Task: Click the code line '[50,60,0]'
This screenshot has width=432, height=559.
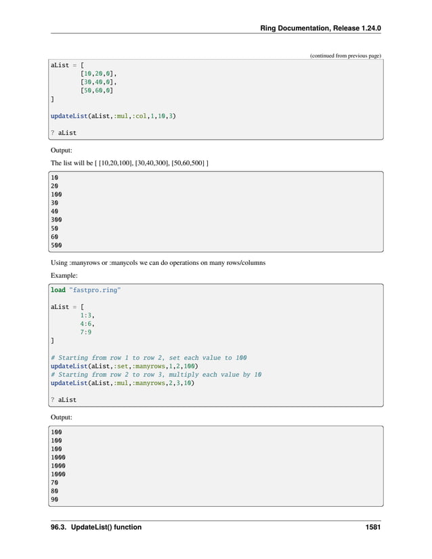Action: (97, 91)
